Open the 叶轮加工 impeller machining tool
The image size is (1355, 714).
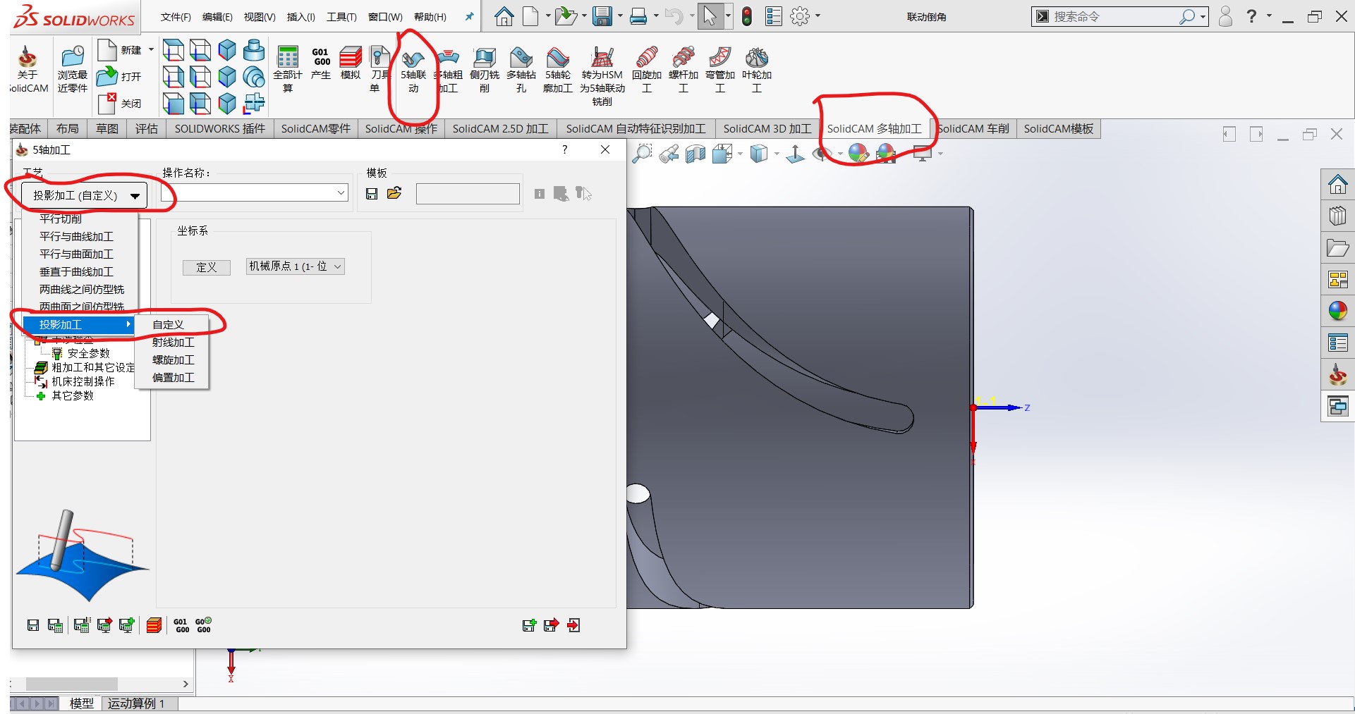pyautogui.click(x=757, y=70)
